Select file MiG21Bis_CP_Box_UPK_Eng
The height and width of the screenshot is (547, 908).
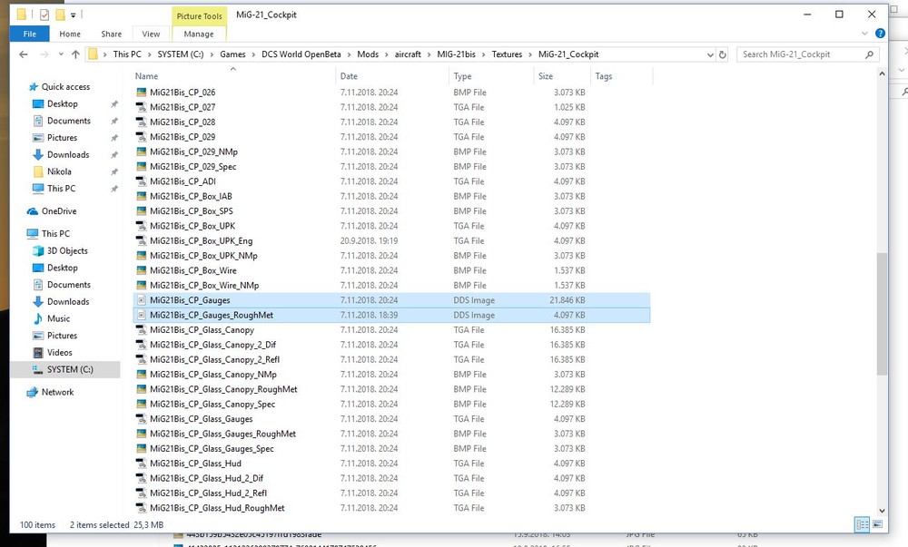click(x=201, y=241)
